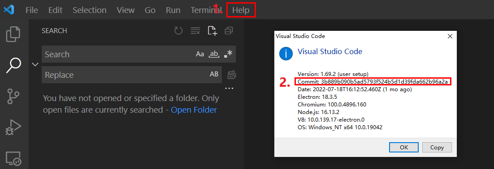
Task: Click the Replace All icon
Action: click(x=232, y=75)
